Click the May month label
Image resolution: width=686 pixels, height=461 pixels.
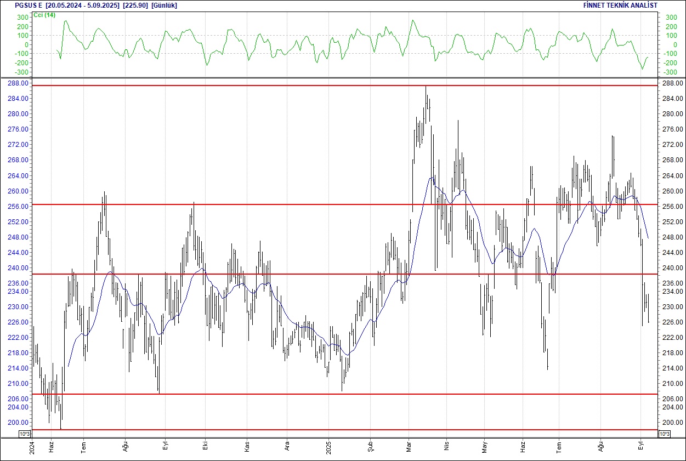pyautogui.click(x=485, y=447)
